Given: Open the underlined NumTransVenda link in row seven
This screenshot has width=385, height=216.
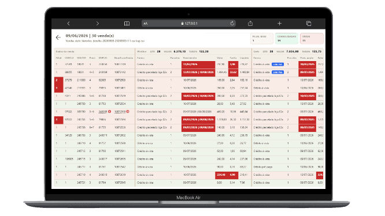Looking at the screenshot, I should (120, 112).
